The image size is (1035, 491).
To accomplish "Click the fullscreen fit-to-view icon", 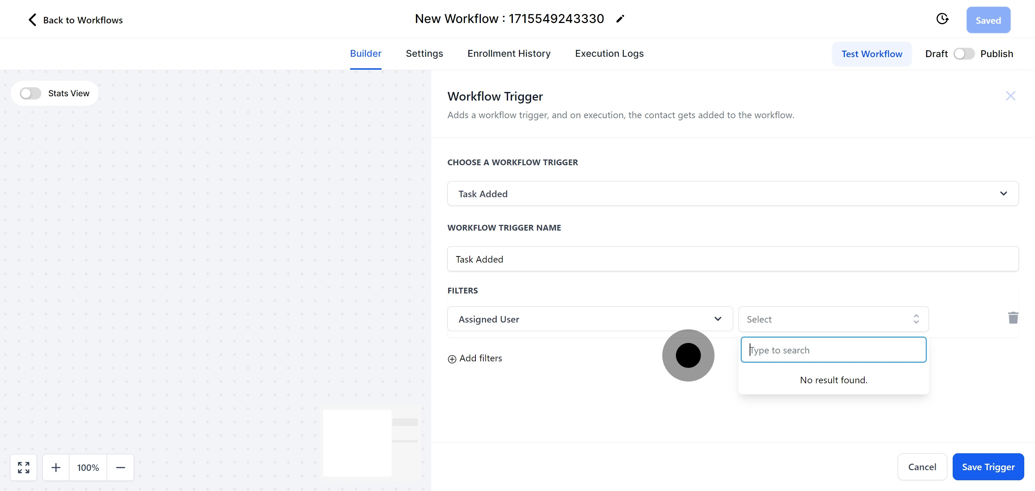I will point(24,467).
